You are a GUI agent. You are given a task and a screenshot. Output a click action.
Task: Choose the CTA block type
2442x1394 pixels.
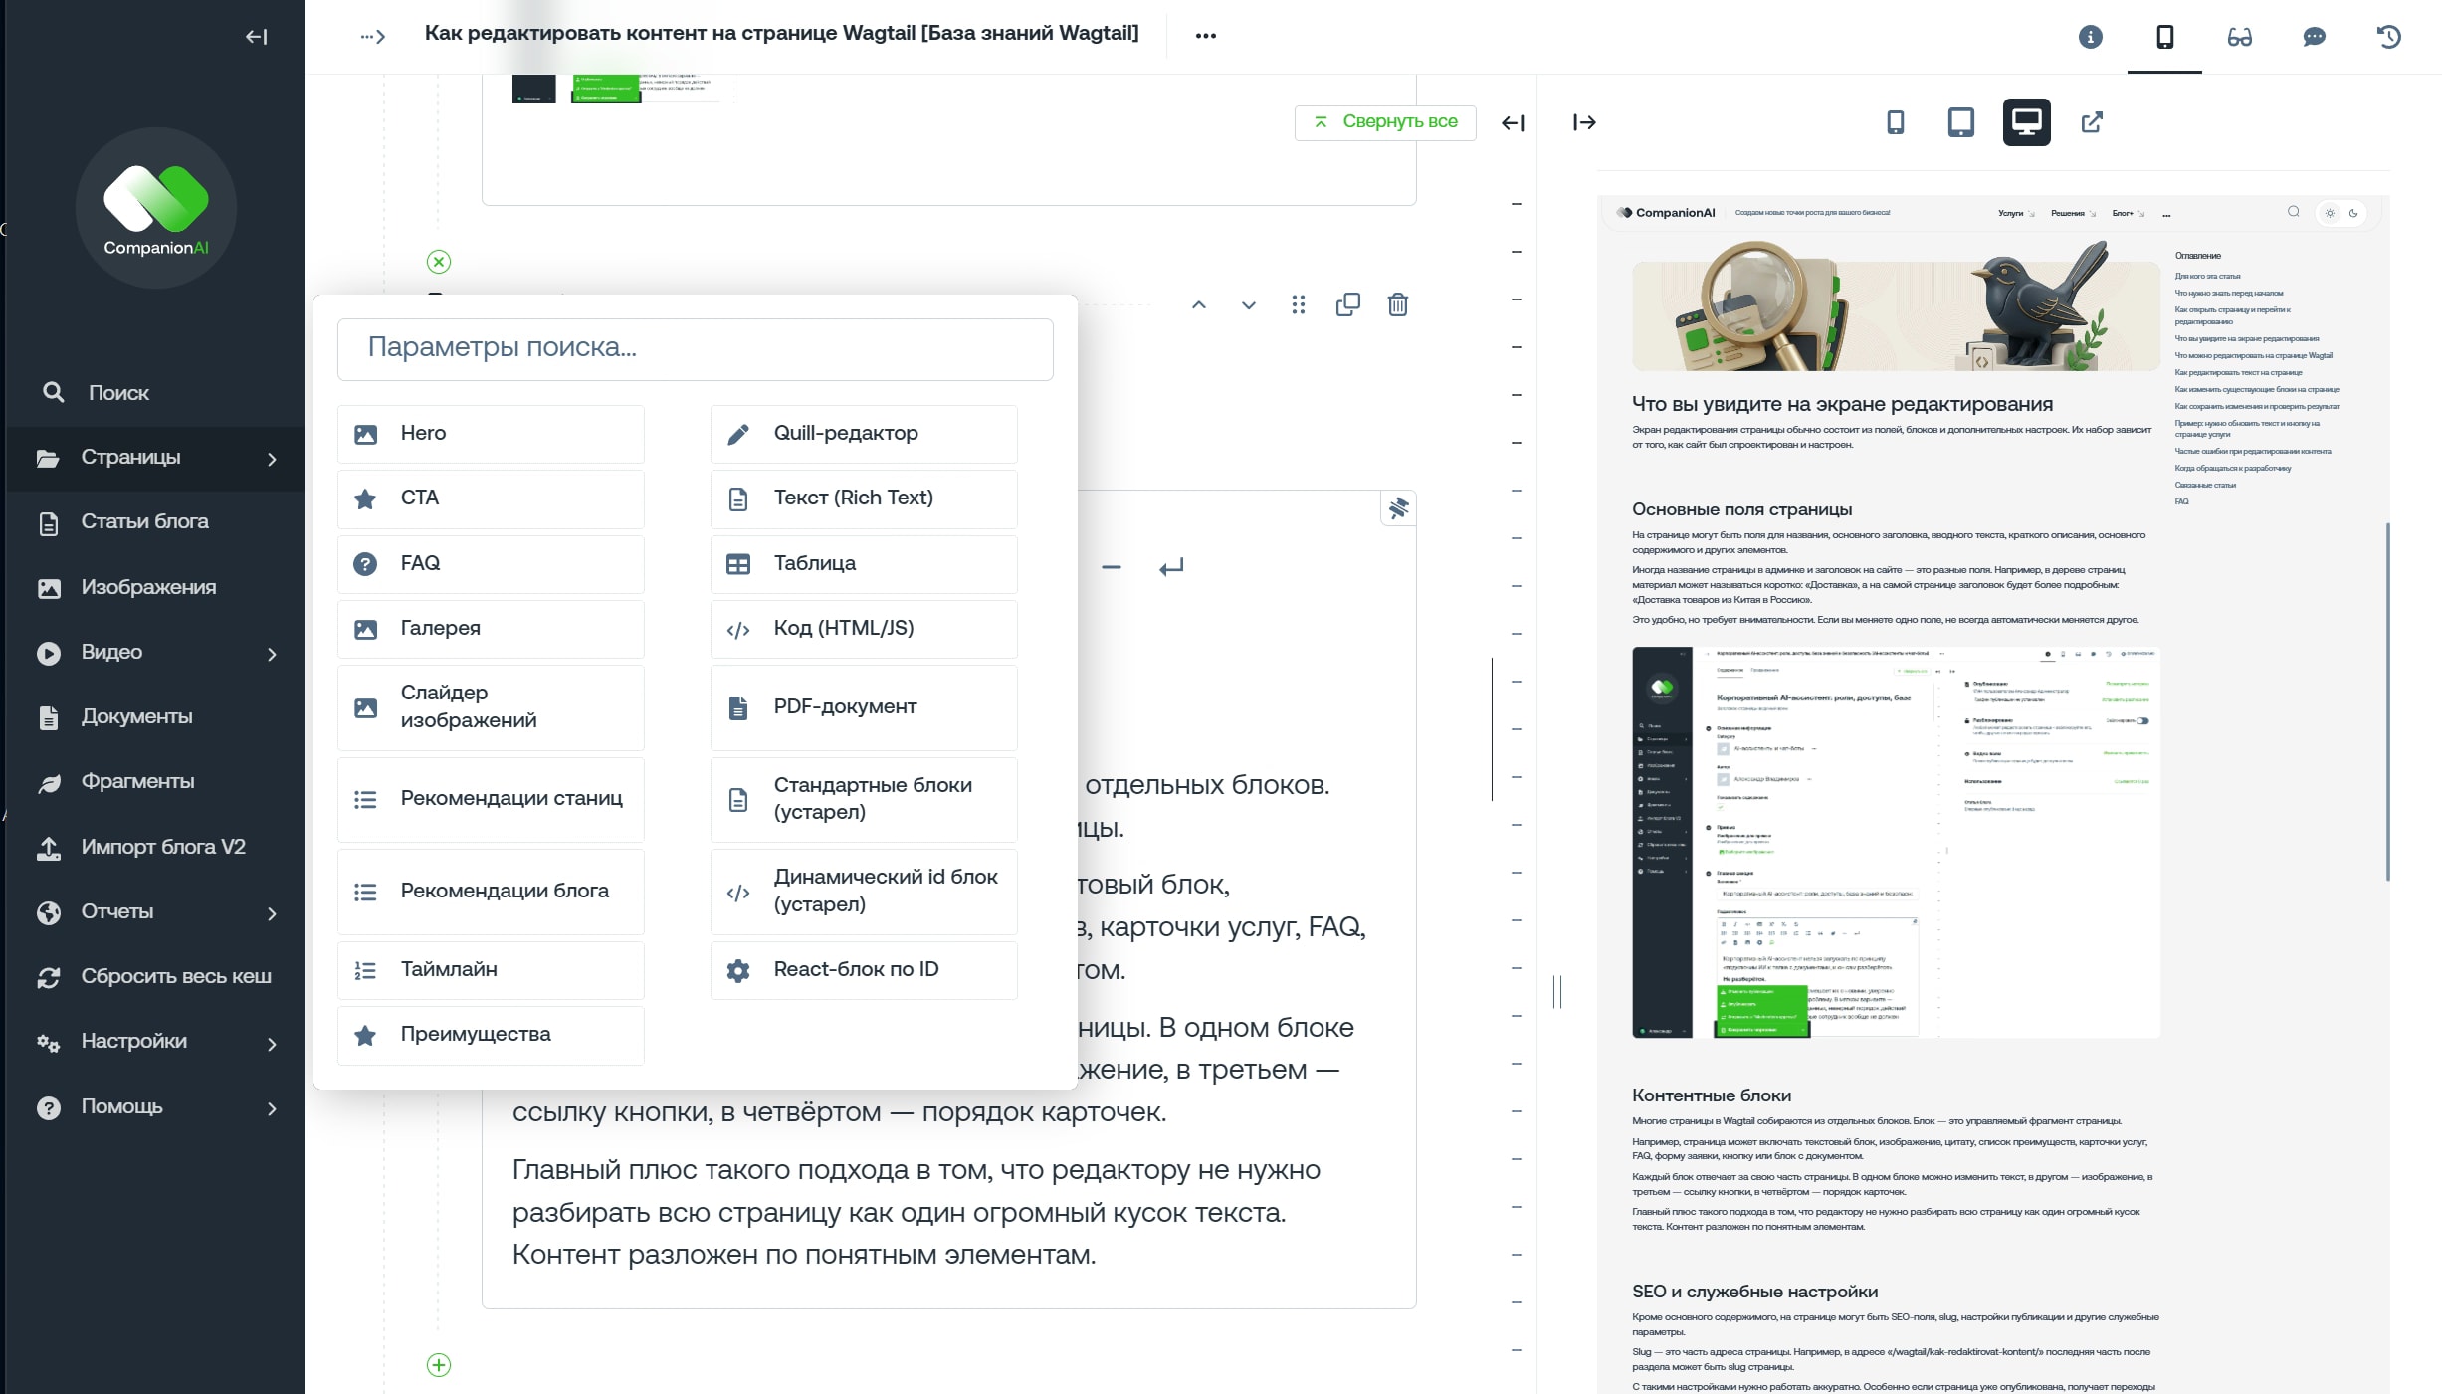[x=491, y=498]
